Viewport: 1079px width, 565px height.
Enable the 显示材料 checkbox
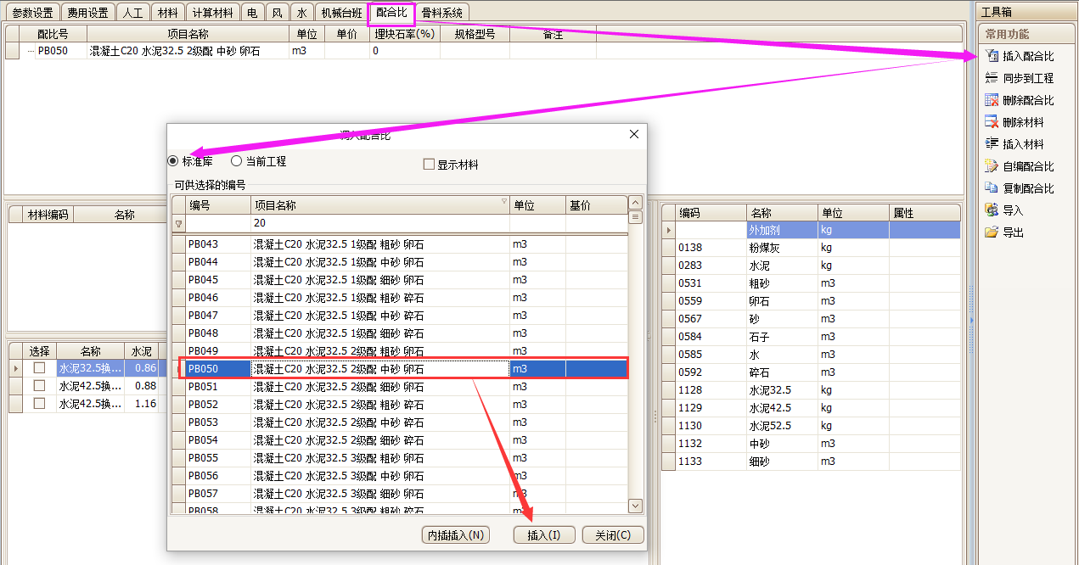point(429,165)
